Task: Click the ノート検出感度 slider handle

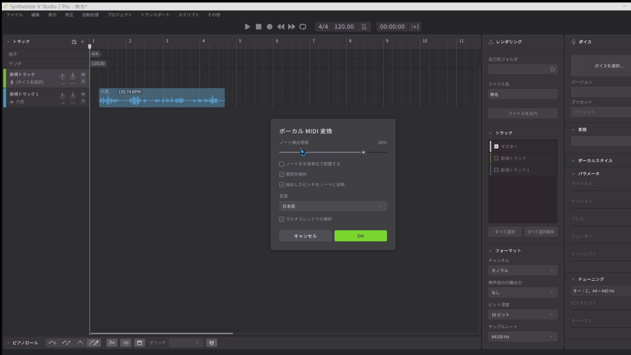Action: [x=363, y=152]
